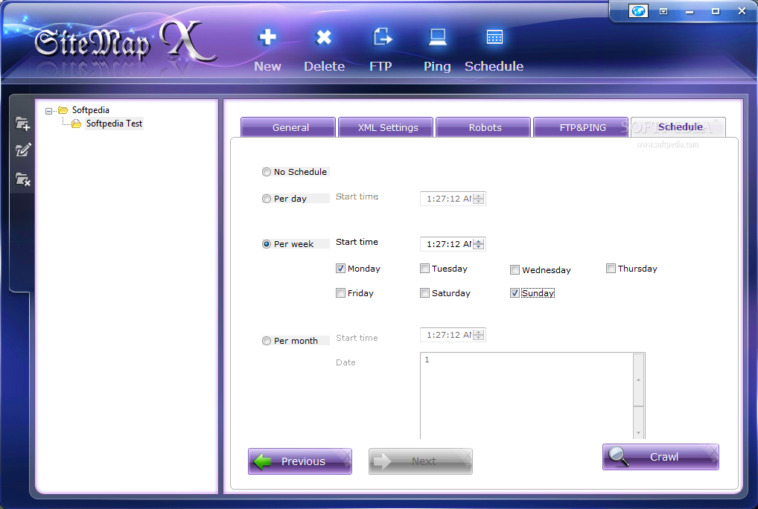Viewport: 758px width, 509px height.
Task: Select the Per month radio button
Action: tap(267, 341)
